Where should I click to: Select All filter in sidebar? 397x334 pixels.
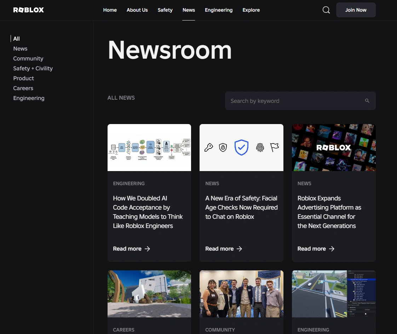click(17, 39)
